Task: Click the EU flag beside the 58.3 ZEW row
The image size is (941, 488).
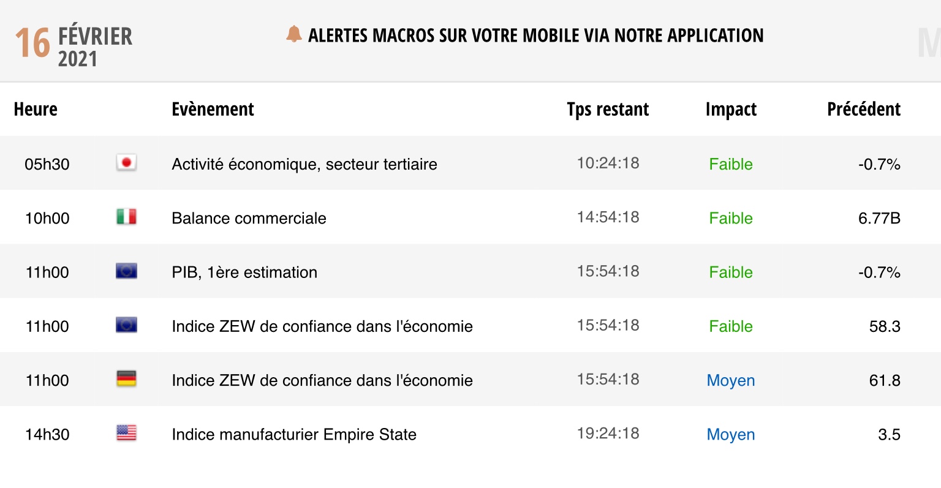Action: [126, 325]
